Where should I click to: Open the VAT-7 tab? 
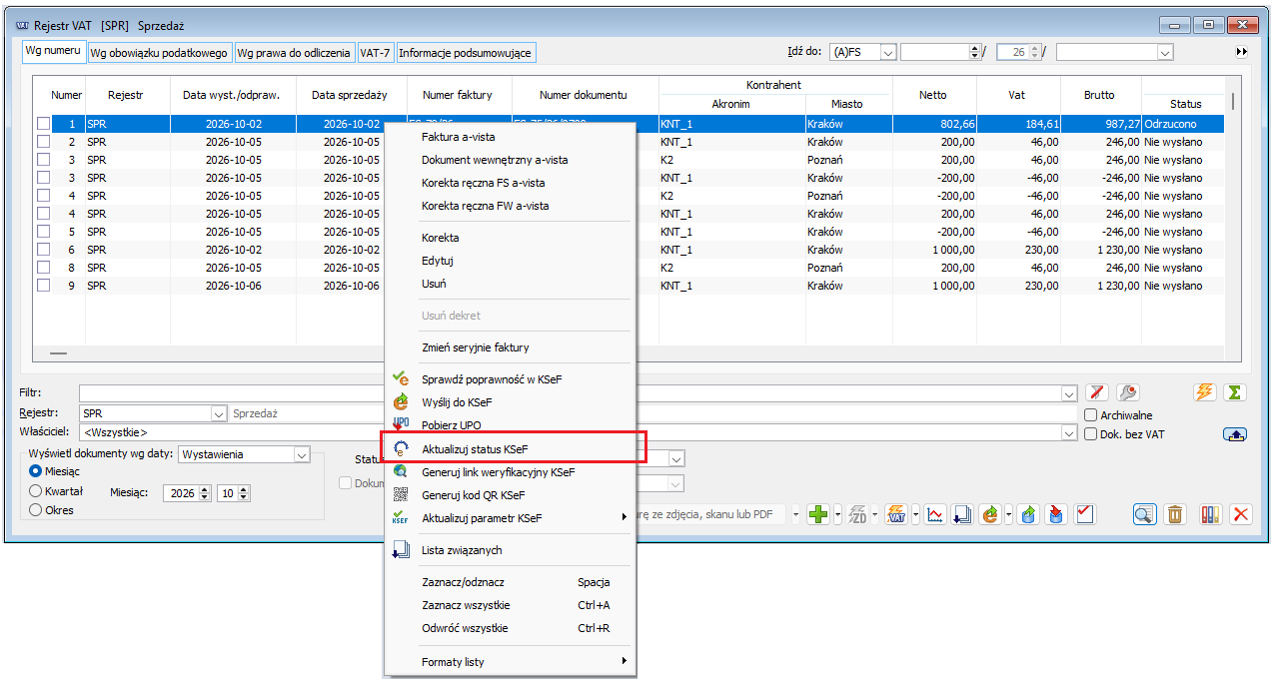[x=375, y=53]
